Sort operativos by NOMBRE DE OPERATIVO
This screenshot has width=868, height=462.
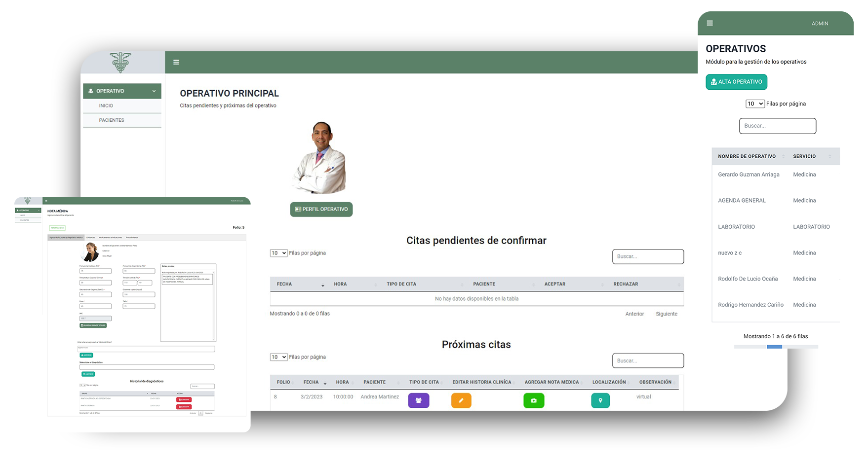point(747,156)
